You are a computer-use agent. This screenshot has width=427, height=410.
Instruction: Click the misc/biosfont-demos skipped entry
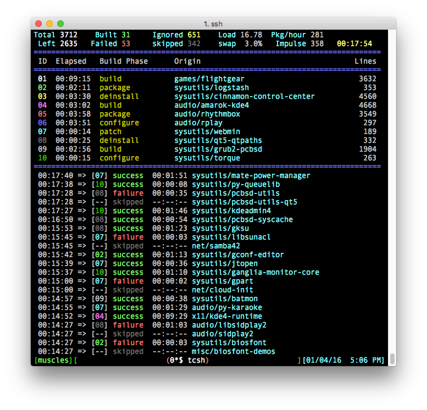[234, 351]
